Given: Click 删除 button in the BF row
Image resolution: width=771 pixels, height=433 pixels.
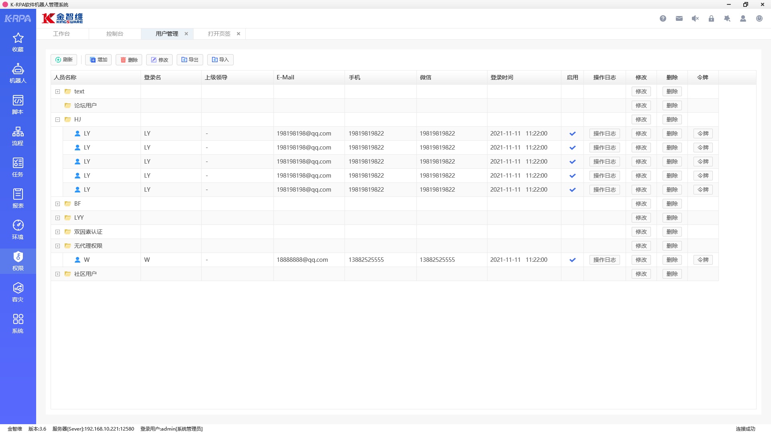Looking at the screenshot, I should click(672, 204).
